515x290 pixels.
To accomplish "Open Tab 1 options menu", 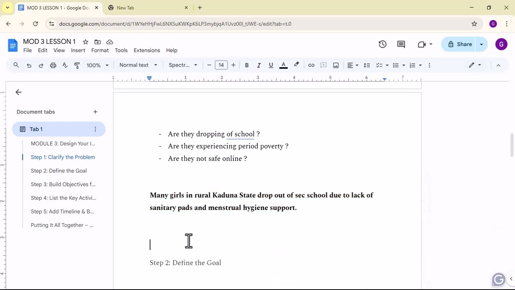I will coord(95,129).
